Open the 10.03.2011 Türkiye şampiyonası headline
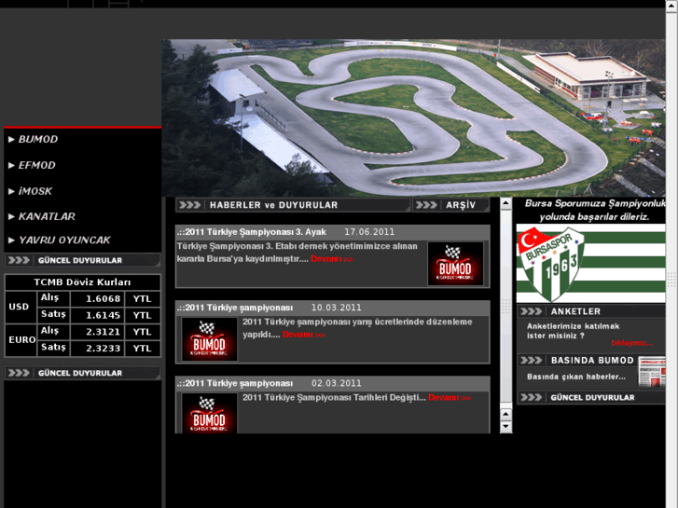This screenshot has height=508, width=678. [x=235, y=308]
